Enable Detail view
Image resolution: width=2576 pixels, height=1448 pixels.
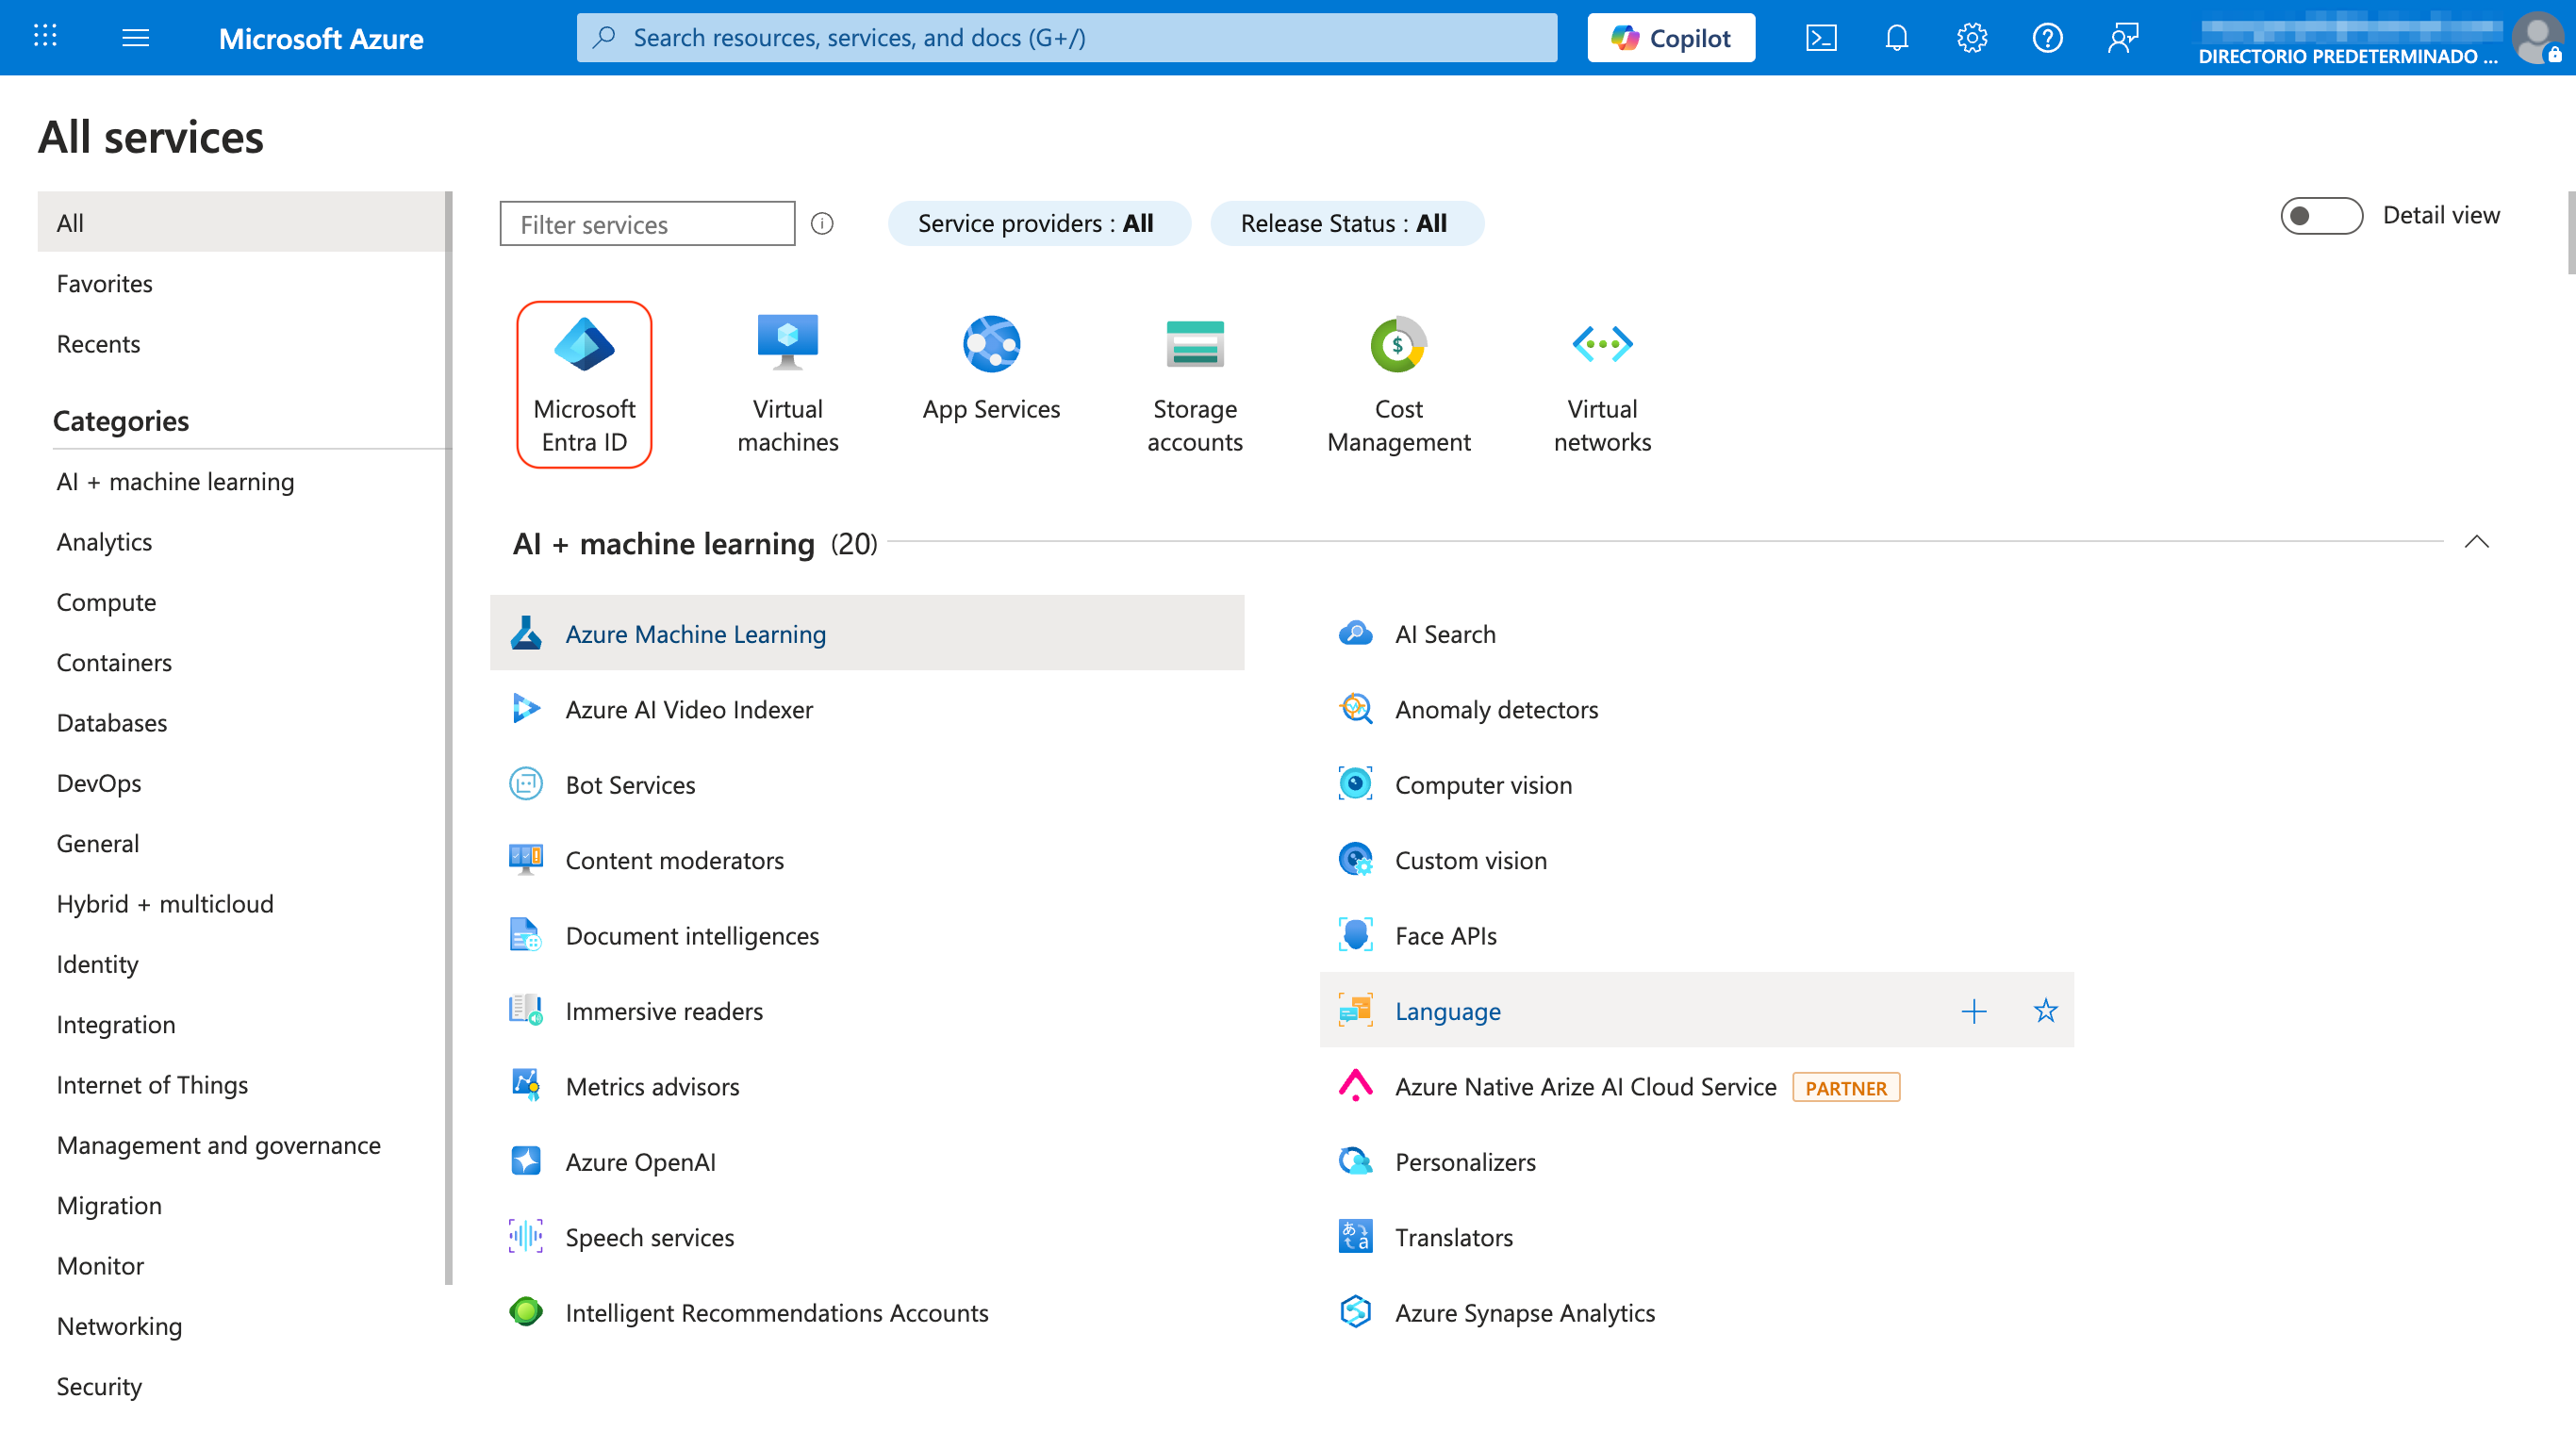(2321, 215)
